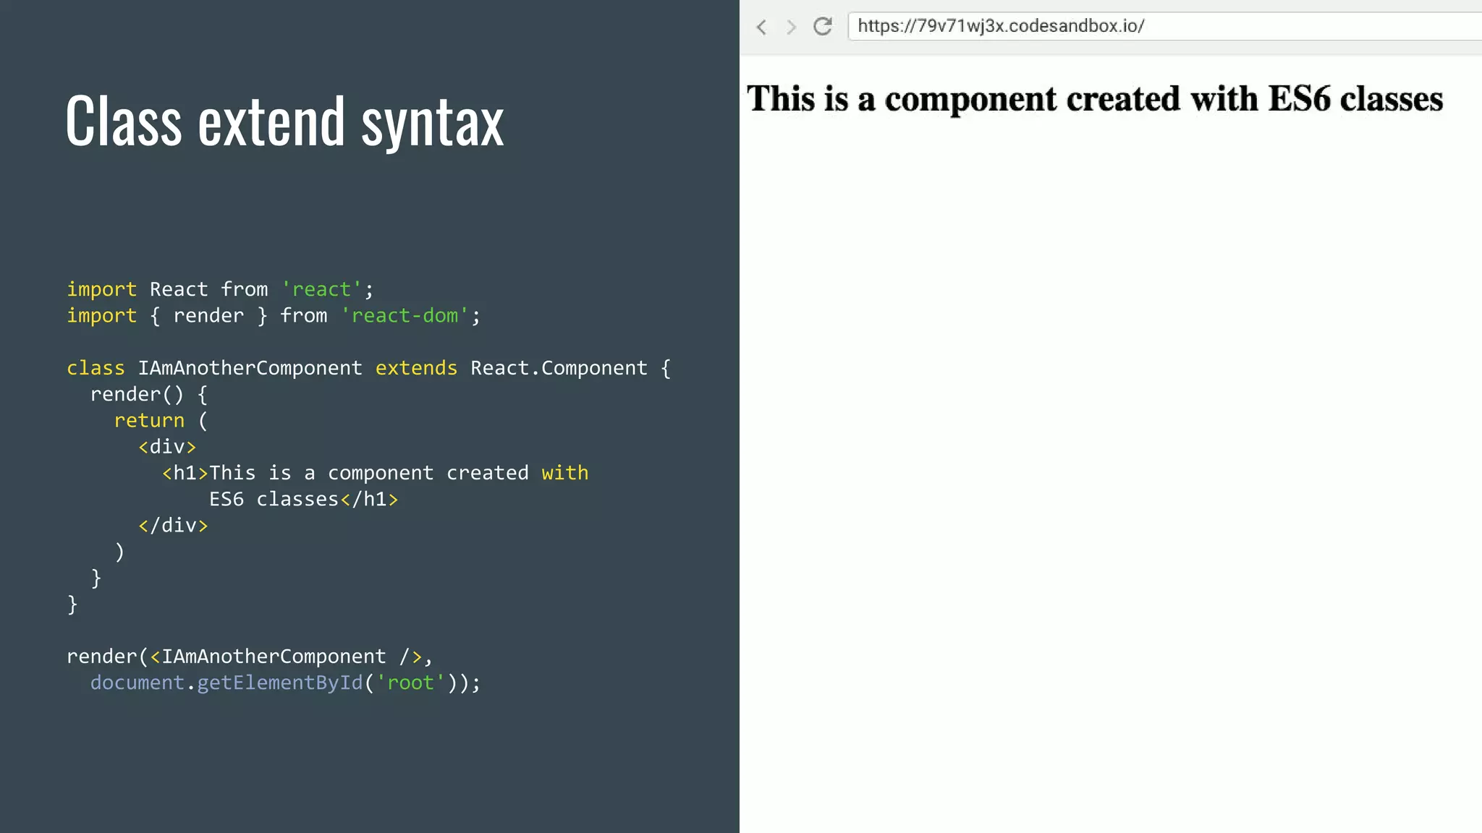Click the opening '<div>' tag line

(x=167, y=447)
